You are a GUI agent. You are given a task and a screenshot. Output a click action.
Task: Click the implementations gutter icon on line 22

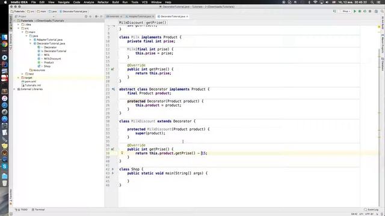click(x=113, y=89)
